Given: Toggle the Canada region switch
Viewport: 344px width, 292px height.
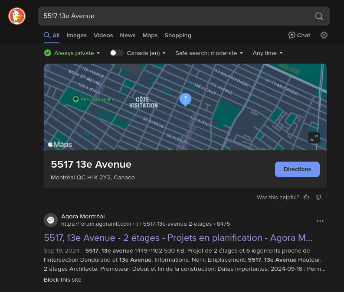Looking at the screenshot, I should [x=116, y=53].
